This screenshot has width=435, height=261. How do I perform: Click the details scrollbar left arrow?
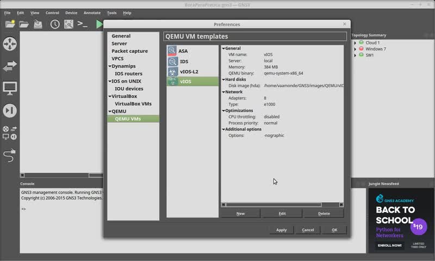point(223,204)
